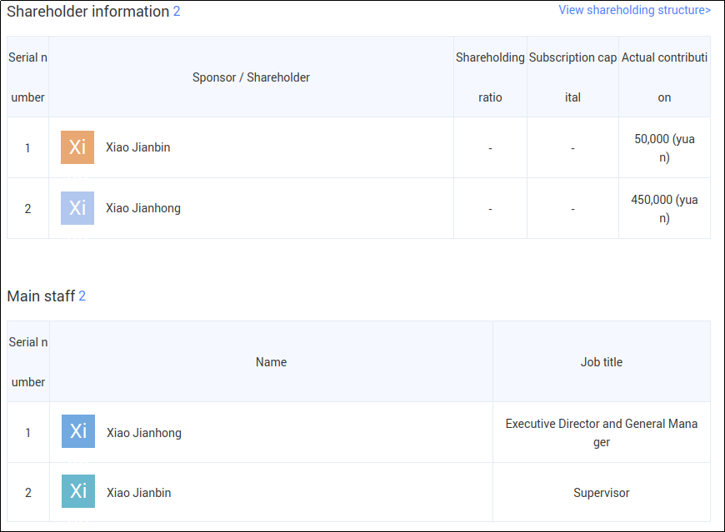Image resolution: width=725 pixels, height=532 pixels.
Task: Click the Job title column header
Action: tap(601, 362)
